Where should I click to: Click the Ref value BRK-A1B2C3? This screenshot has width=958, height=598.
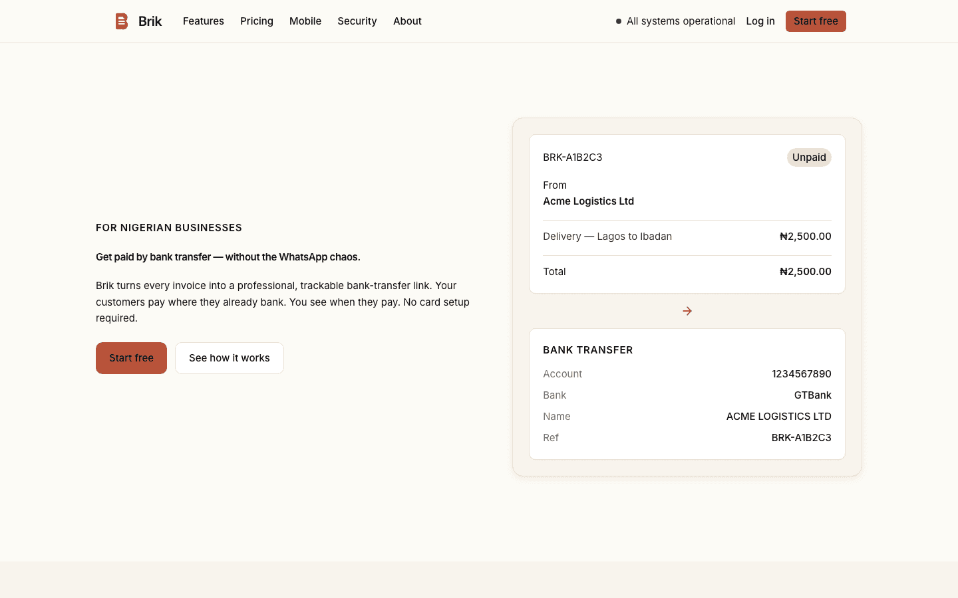coord(802,438)
